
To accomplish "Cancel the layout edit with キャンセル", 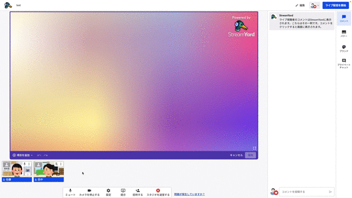I will (x=236, y=155).
